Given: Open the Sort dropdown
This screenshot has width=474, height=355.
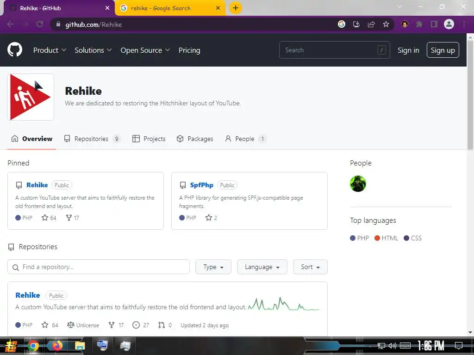Looking at the screenshot, I should click(310, 267).
